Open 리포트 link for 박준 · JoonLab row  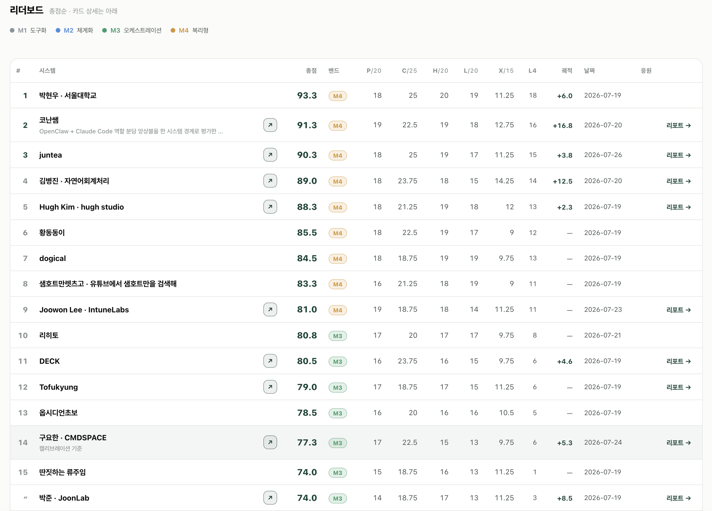[x=679, y=498]
